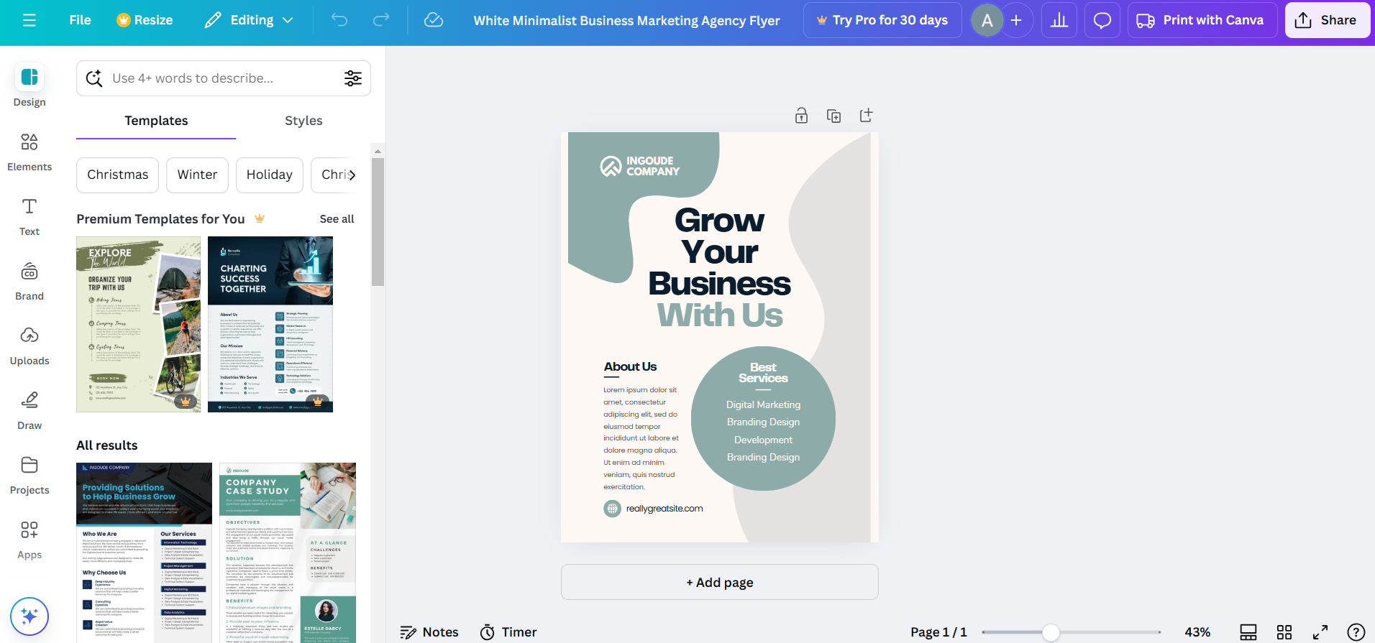This screenshot has height=643, width=1375.
Task: Select the Grow Your Business heading
Action: (x=719, y=252)
